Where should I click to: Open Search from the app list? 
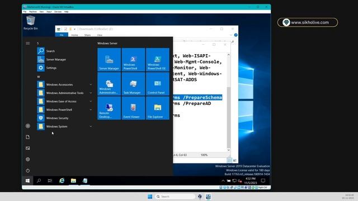click(x=65, y=51)
